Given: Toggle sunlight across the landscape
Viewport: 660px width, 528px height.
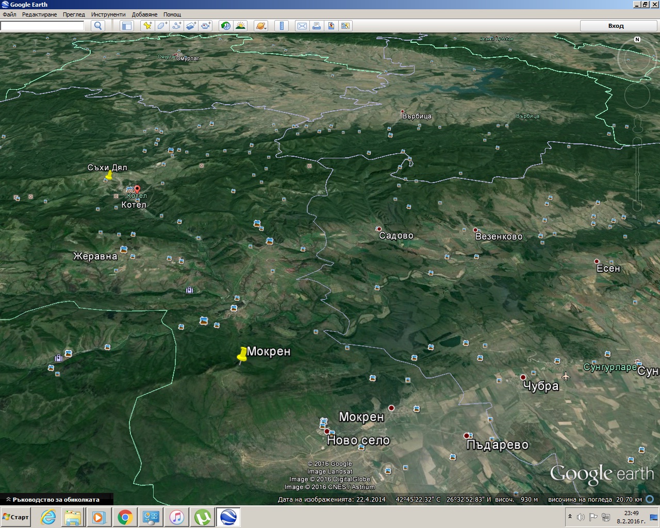Looking at the screenshot, I should click(x=240, y=26).
